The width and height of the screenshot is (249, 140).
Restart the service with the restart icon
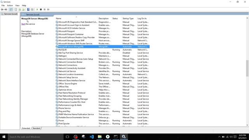click(48, 9)
